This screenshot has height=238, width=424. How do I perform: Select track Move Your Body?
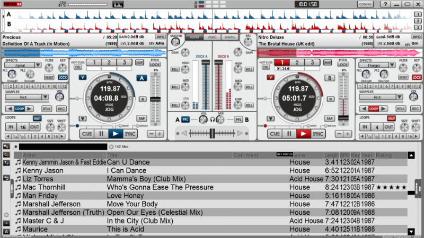coord(132,204)
